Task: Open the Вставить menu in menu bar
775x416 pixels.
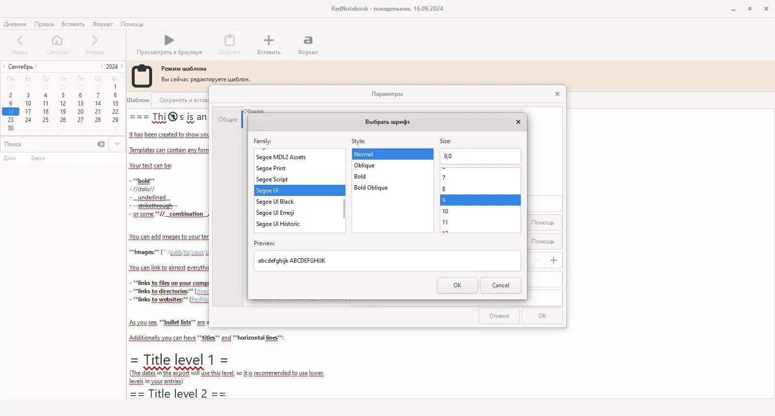Action: click(x=73, y=24)
